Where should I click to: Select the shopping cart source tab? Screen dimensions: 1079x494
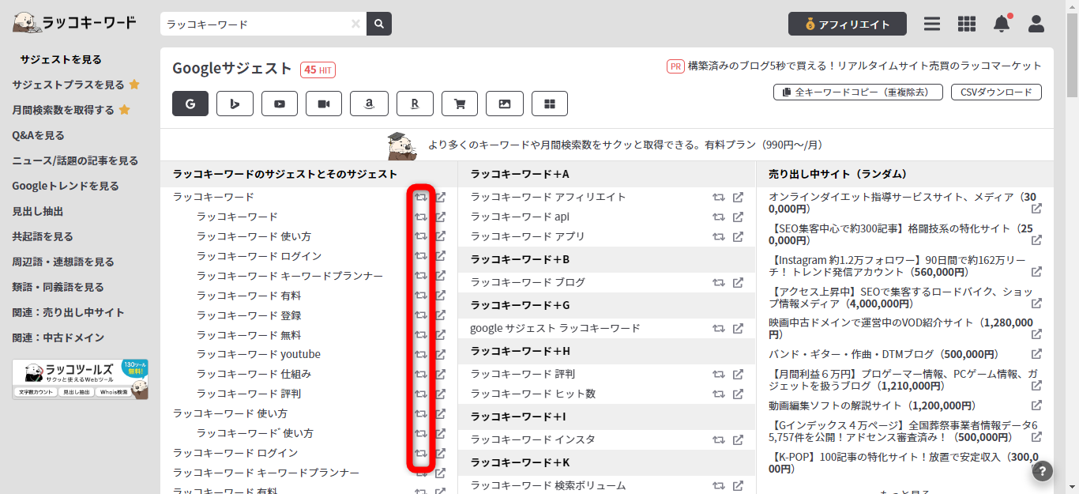coord(460,104)
